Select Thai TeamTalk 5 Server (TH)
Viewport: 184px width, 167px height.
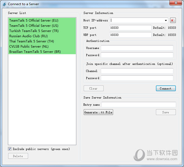click(x=42, y=41)
